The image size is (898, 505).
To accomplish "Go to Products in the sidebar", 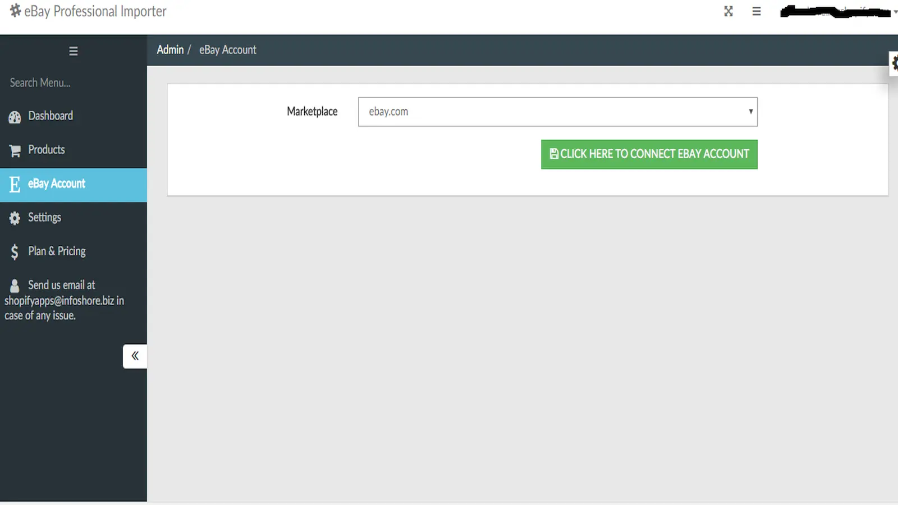I will coord(74,150).
